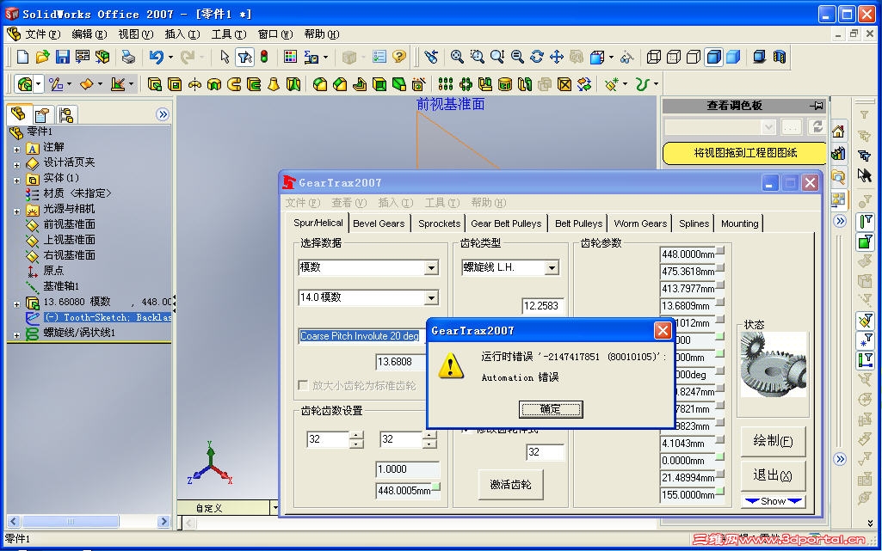Expand the 实体(1) tree node
This screenshot has height=551, width=882.
16,181
